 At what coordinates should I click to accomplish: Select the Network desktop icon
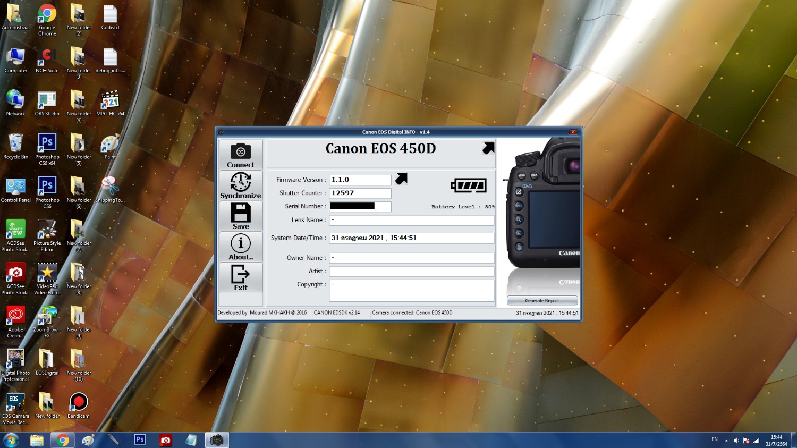pos(15,103)
